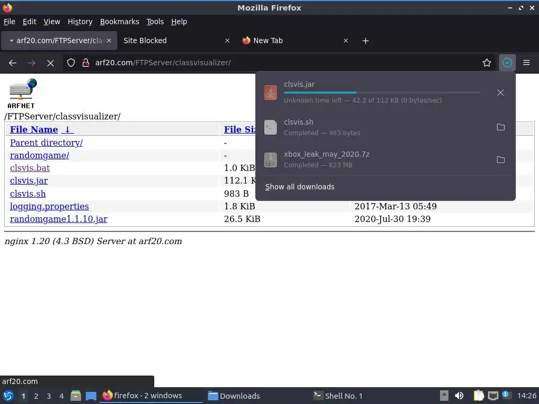Open the View menu
This screenshot has width=539, height=404.
(x=52, y=22)
